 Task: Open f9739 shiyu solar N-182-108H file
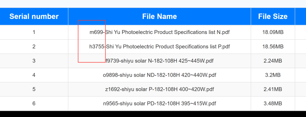tap(159, 61)
